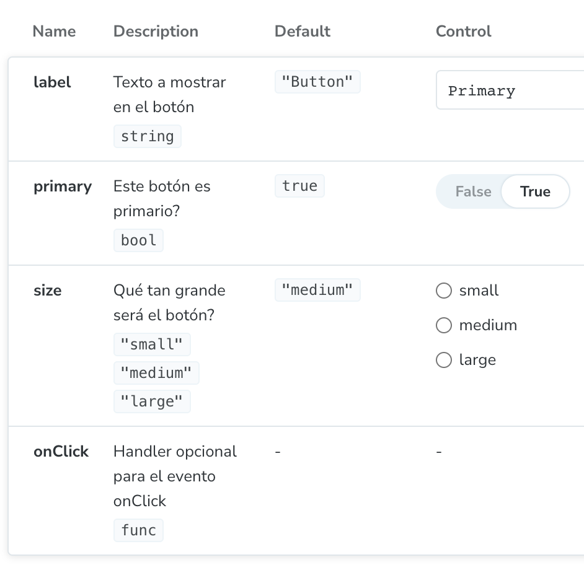Click the Name column header

click(x=55, y=31)
